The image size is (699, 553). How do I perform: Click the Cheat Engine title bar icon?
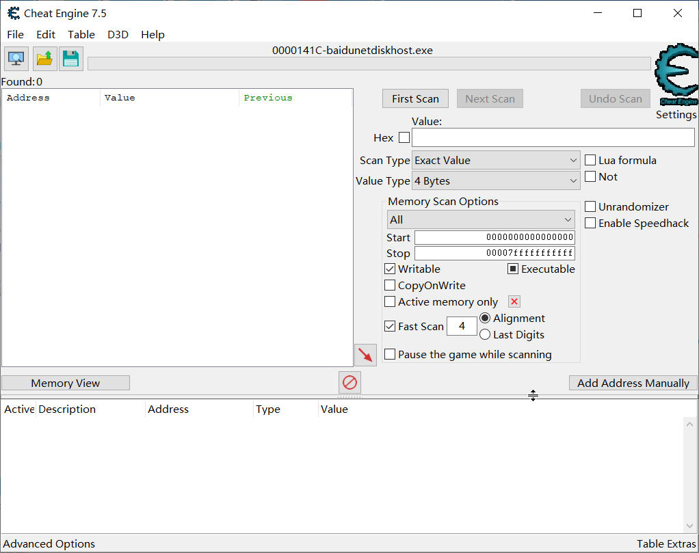click(x=14, y=14)
